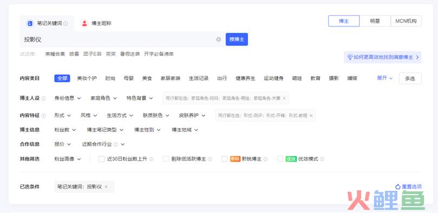Filter by 运动健身 category

273,78
